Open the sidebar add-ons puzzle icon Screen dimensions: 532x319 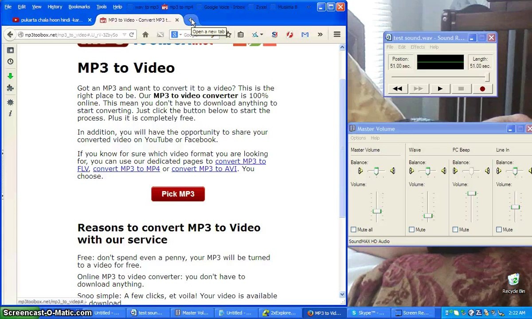pyautogui.click(x=11, y=88)
